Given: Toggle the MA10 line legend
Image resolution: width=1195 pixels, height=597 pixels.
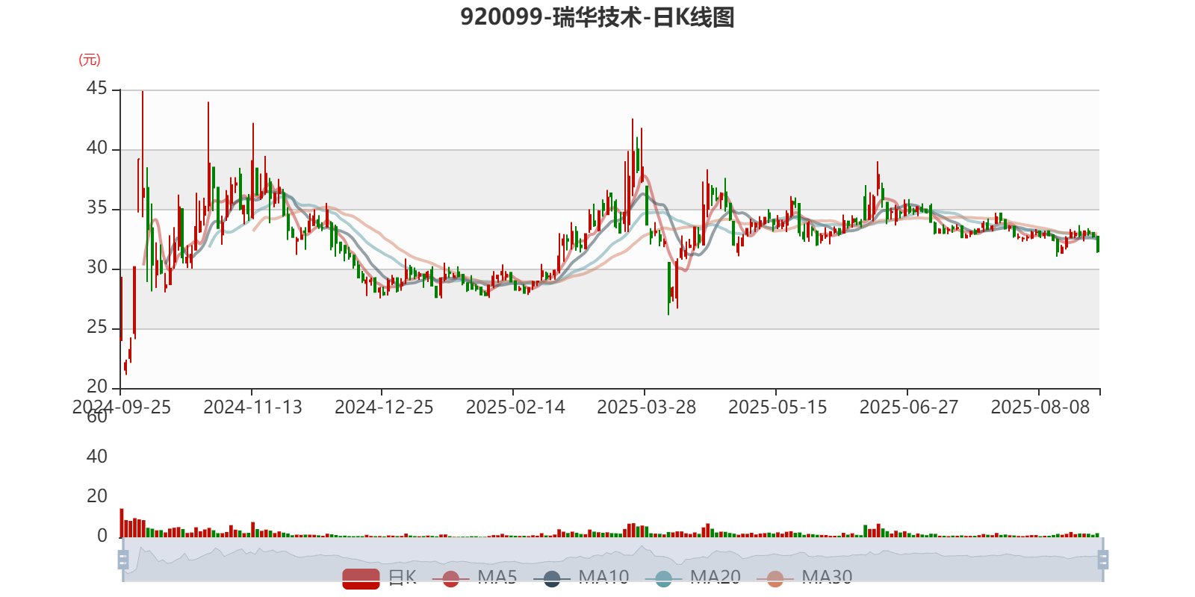Looking at the screenshot, I should 581,578.
